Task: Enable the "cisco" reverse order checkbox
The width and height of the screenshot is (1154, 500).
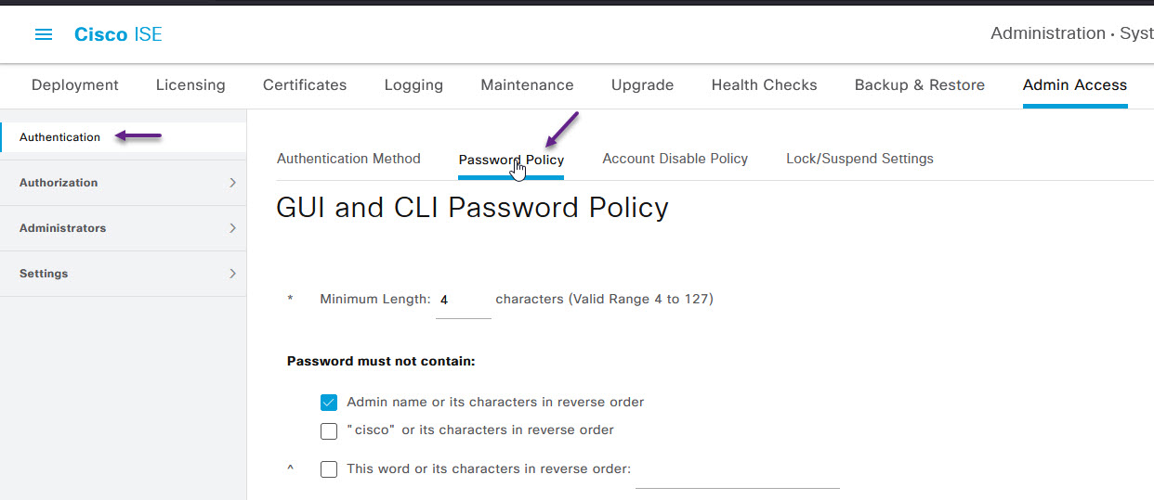Action: click(328, 430)
